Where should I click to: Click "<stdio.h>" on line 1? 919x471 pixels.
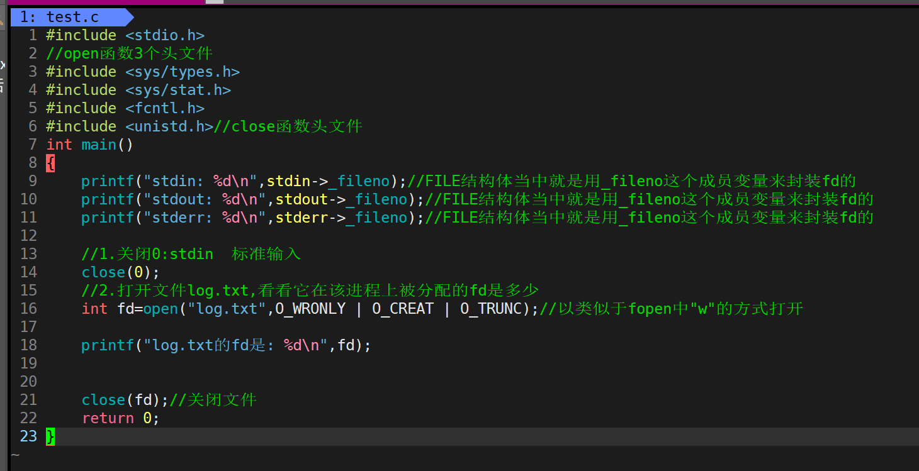pyautogui.click(x=165, y=35)
